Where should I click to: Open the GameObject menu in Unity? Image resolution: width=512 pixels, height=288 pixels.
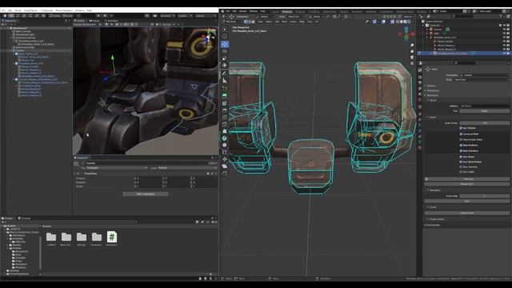tap(31, 10)
